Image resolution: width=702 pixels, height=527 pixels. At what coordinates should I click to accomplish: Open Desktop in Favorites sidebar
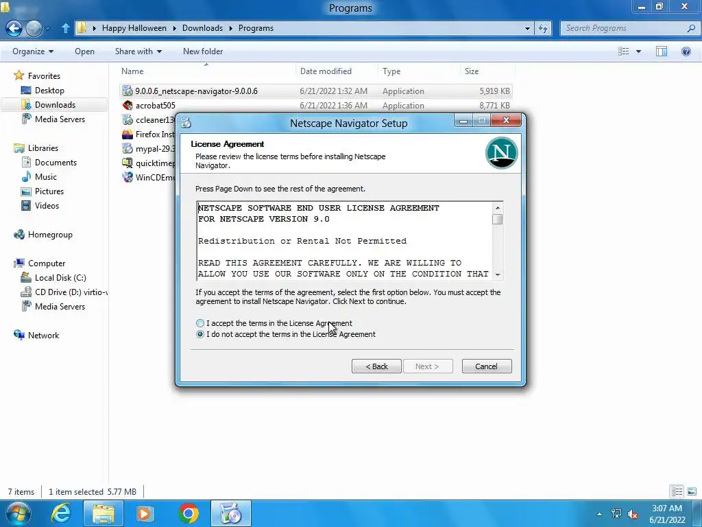coord(49,90)
